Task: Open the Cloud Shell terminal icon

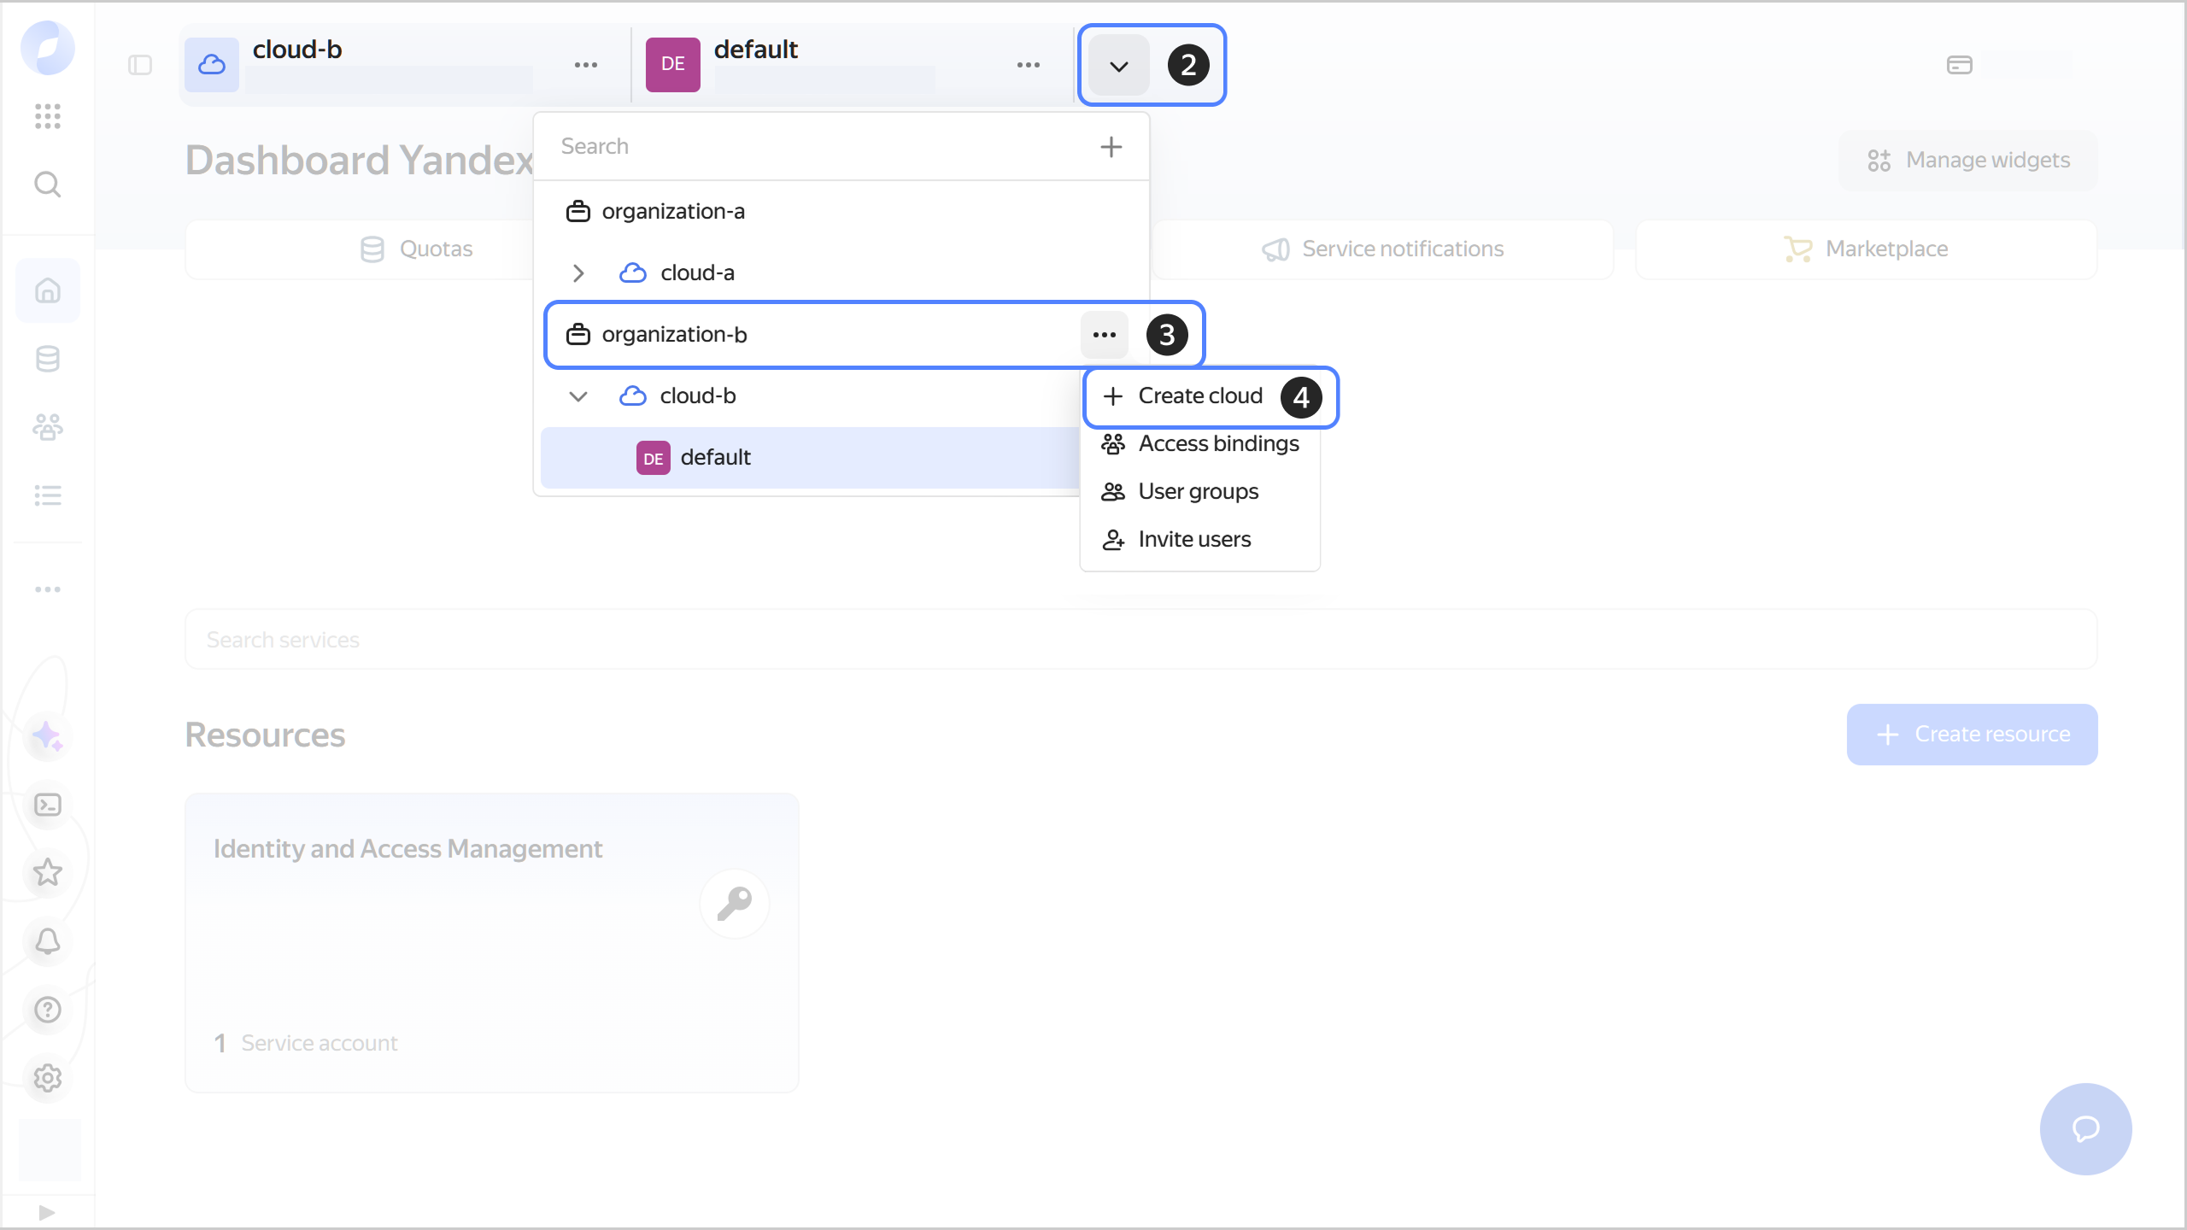Action: pyautogui.click(x=48, y=805)
